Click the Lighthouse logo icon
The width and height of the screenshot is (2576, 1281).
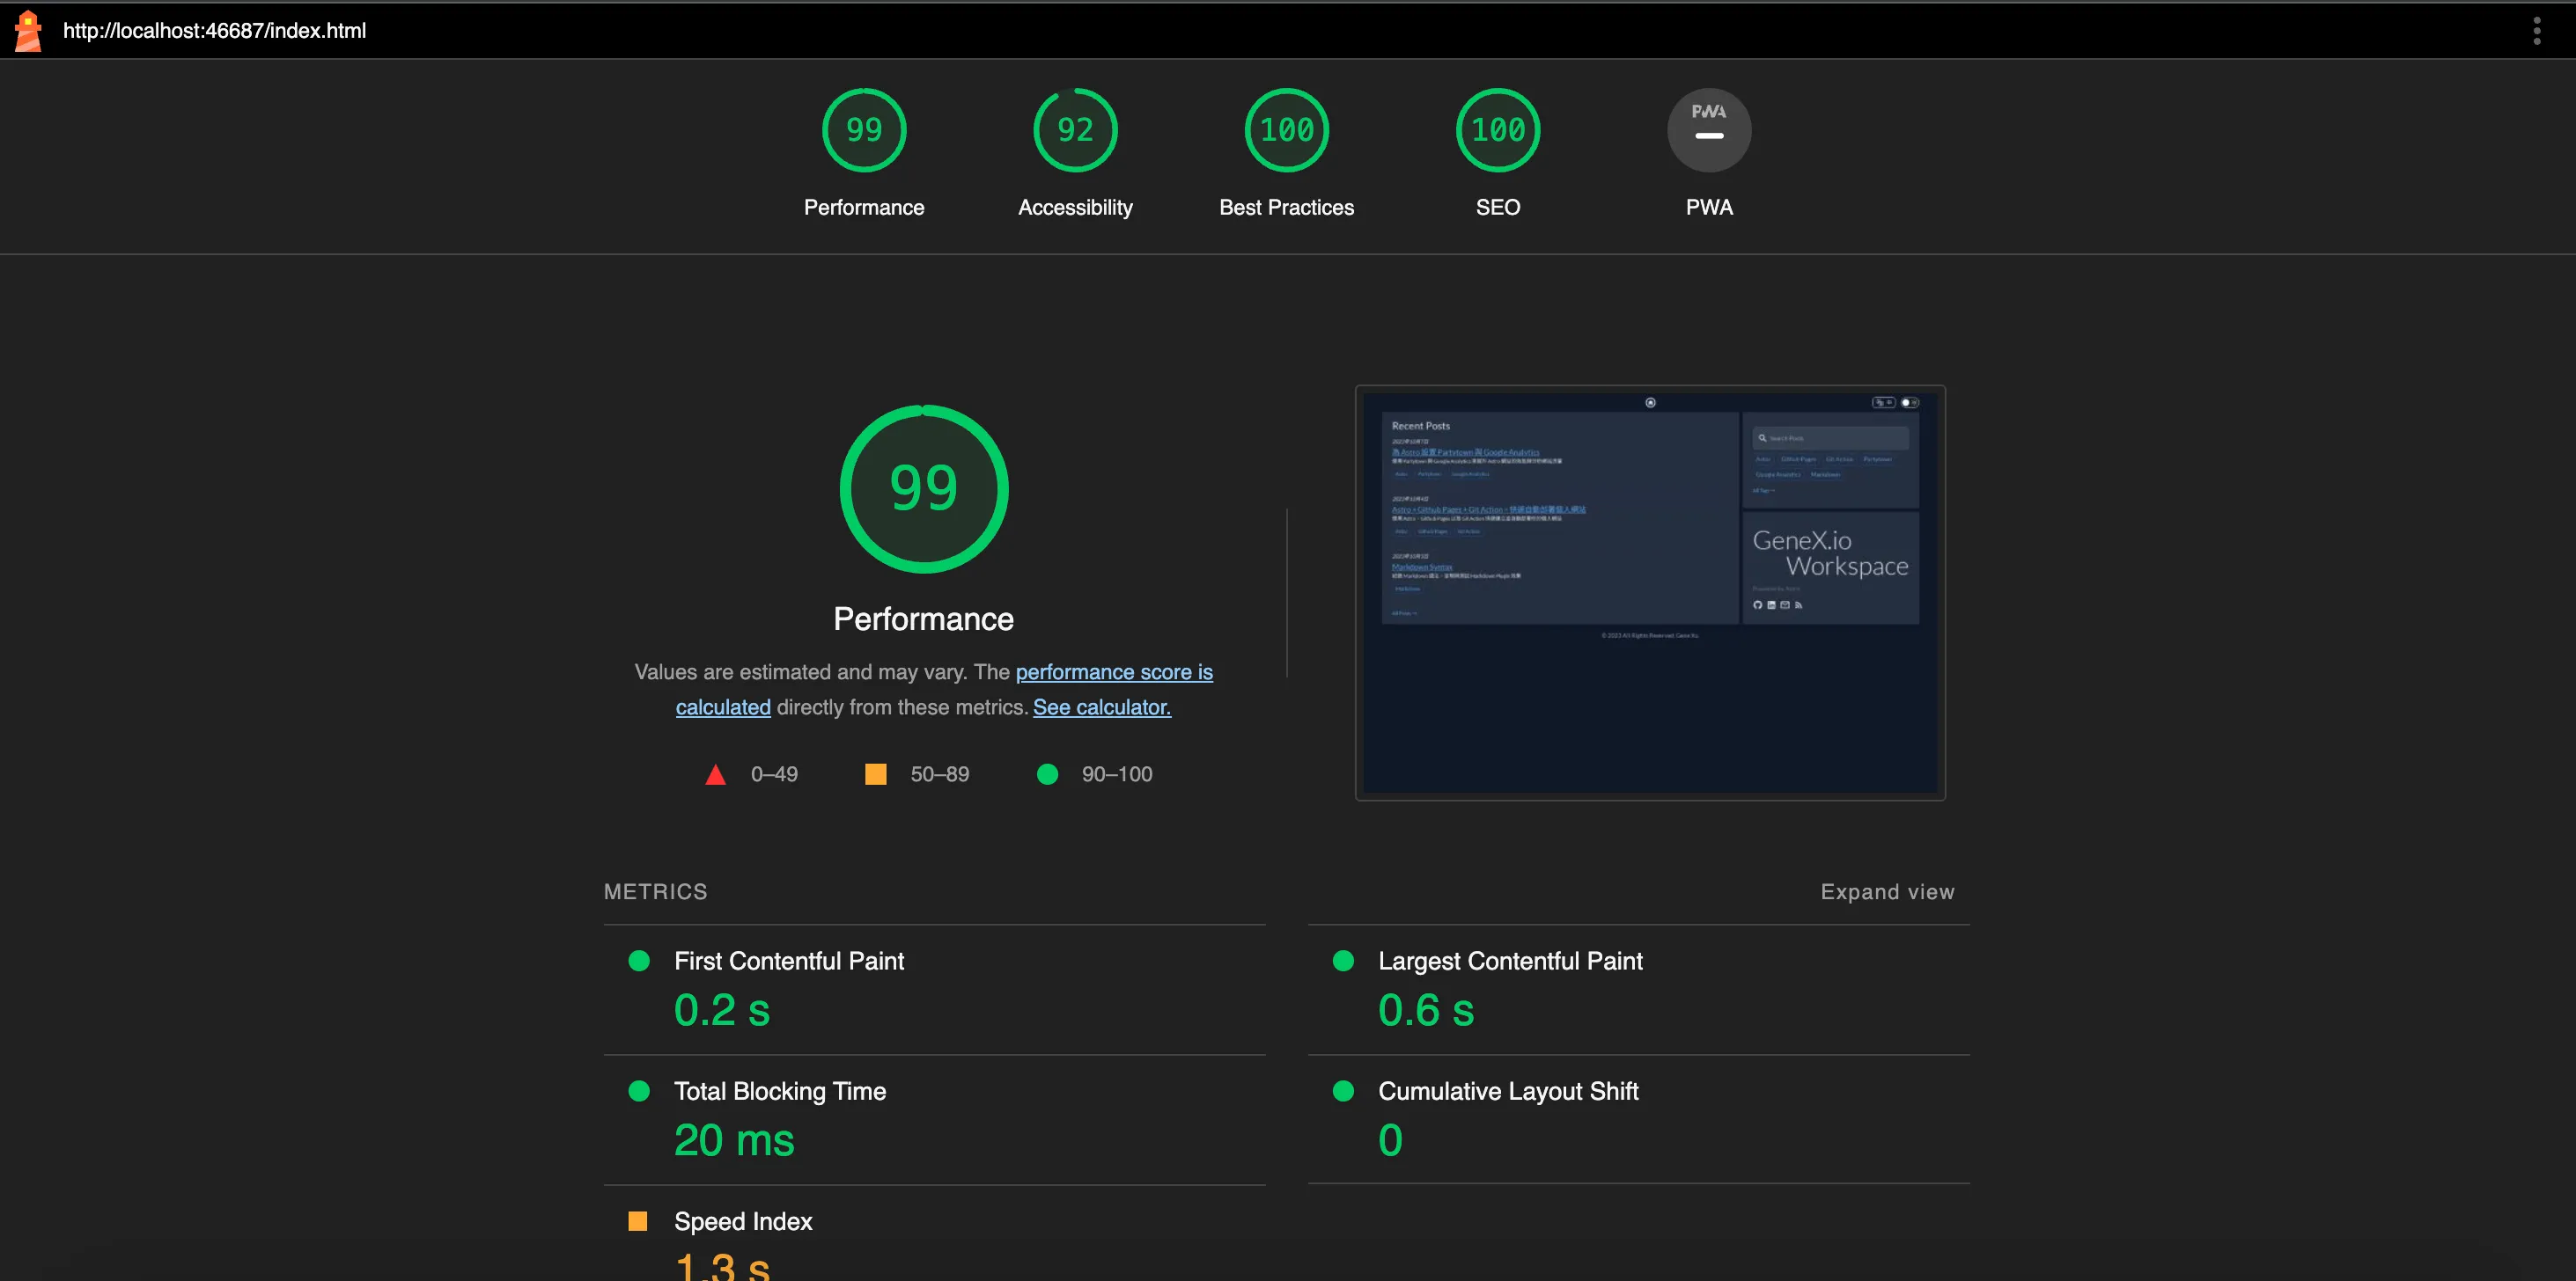pos(28,31)
